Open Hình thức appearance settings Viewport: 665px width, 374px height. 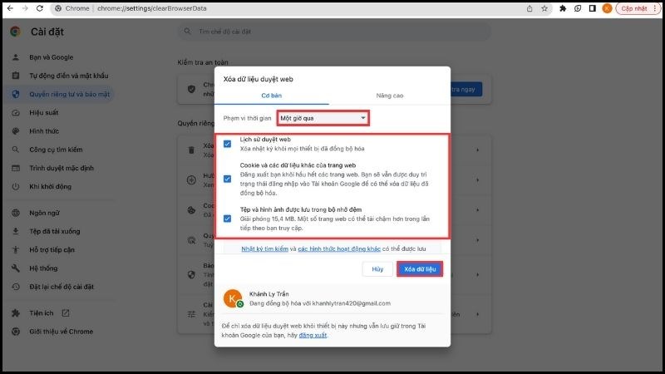click(44, 131)
